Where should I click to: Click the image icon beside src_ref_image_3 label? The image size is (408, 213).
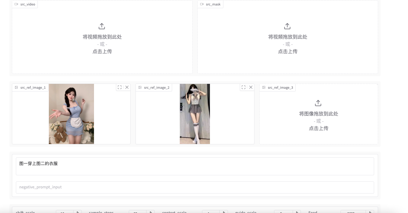tap(264, 88)
